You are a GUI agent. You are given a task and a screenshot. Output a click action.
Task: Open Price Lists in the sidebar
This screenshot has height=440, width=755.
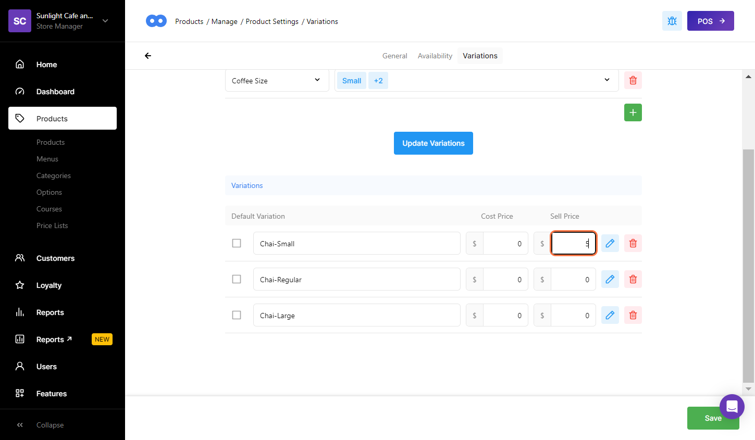52,225
